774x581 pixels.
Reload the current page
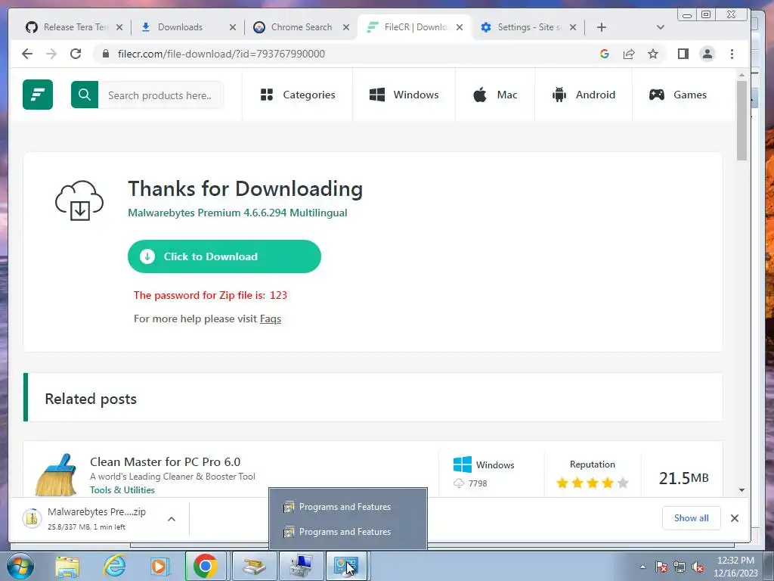tap(76, 54)
